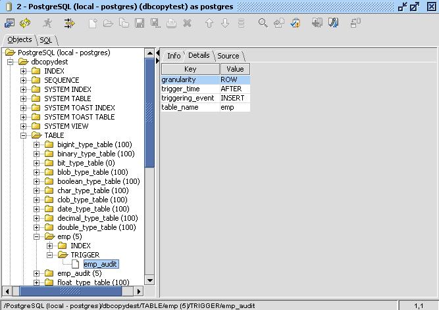Collapse the TRIGGER folder under emp

click(50, 255)
